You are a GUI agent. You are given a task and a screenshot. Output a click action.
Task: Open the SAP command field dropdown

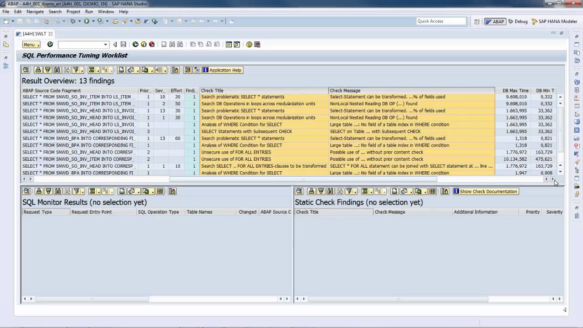(x=106, y=45)
